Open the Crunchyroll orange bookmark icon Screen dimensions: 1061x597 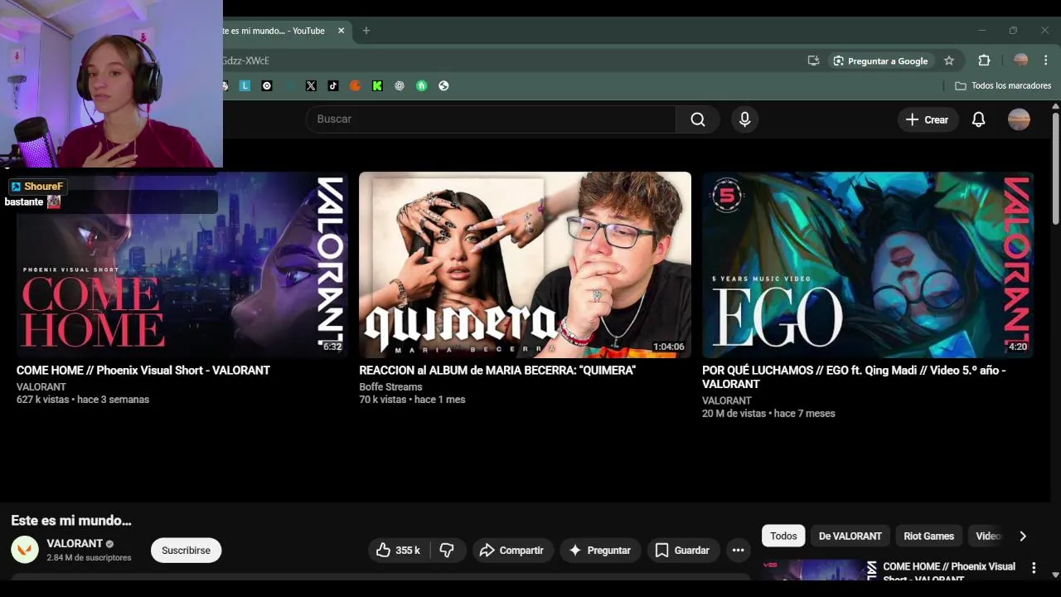coord(355,85)
